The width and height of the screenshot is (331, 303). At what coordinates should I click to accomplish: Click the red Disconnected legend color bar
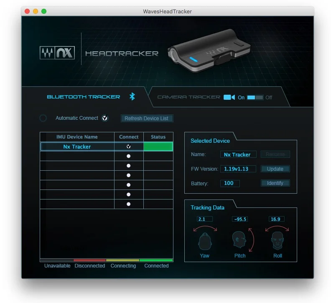point(90,260)
